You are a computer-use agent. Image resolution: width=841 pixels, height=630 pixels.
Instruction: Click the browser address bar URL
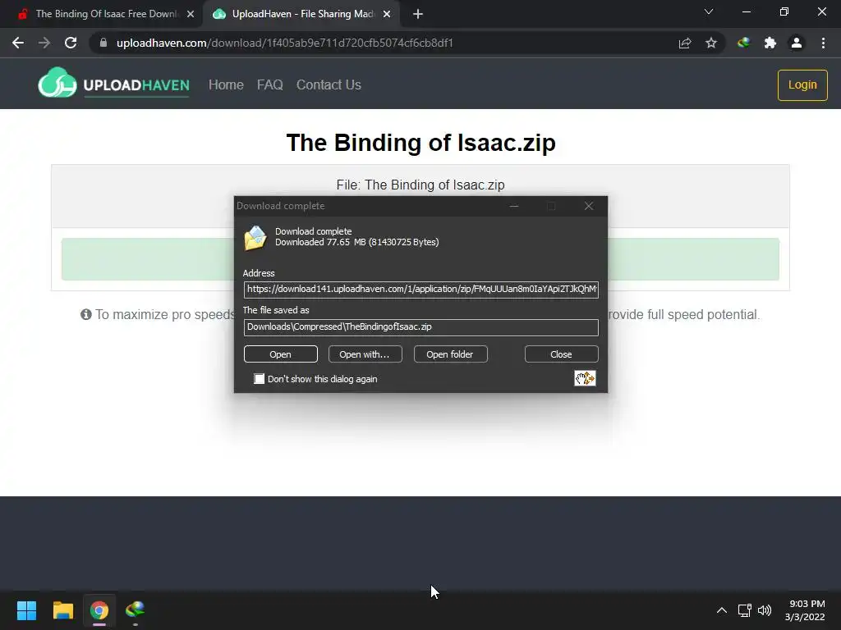[x=285, y=43]
